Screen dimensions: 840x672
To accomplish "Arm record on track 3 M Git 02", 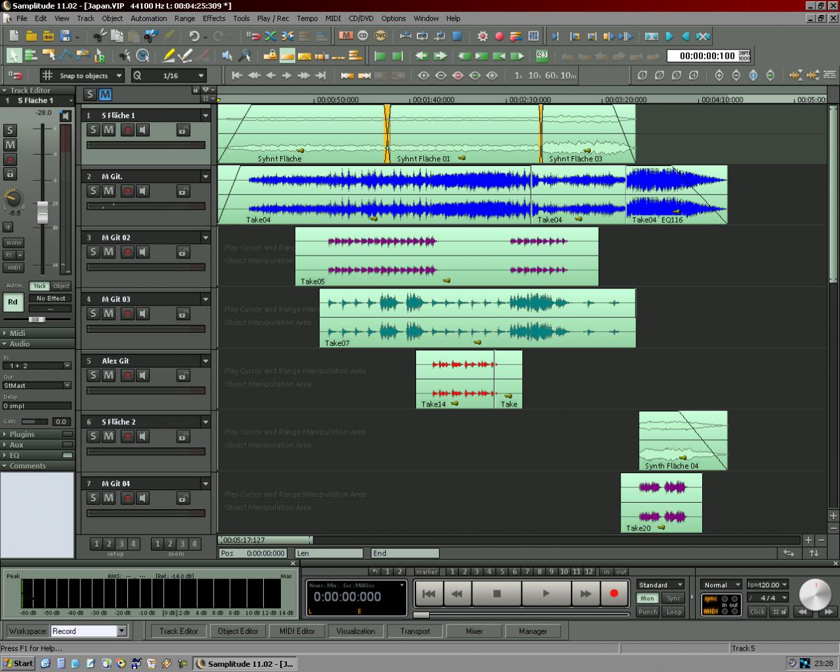I will click(127, 252).
